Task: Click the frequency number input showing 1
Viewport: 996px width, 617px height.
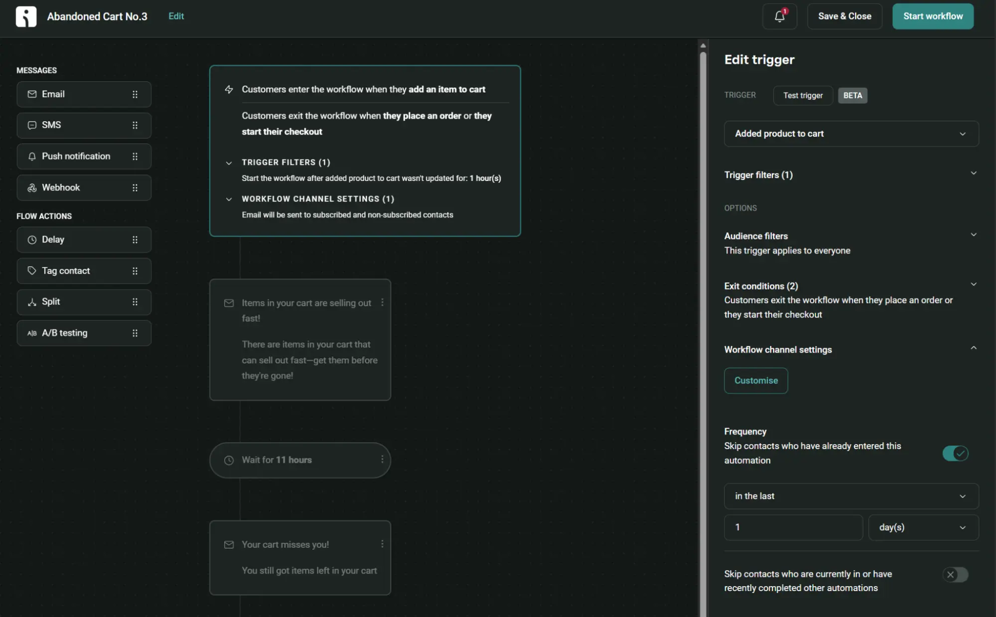Action: tap(793, 527)
